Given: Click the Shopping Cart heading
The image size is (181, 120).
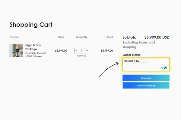Looking at the screenshot, I should tap(31, 25).
